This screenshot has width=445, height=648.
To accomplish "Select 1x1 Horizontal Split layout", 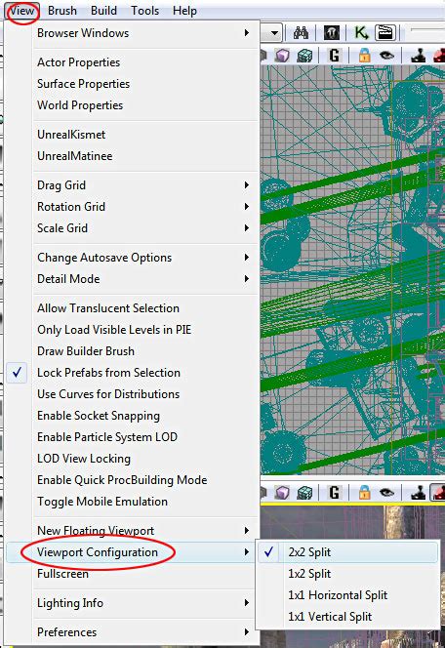I will click(348, 595).
